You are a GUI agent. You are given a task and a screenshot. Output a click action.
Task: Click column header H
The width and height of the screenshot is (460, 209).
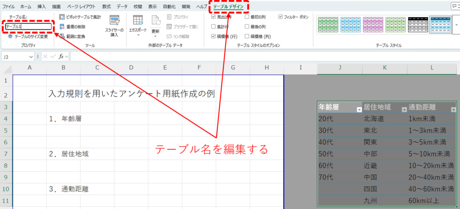coord(267,68)
